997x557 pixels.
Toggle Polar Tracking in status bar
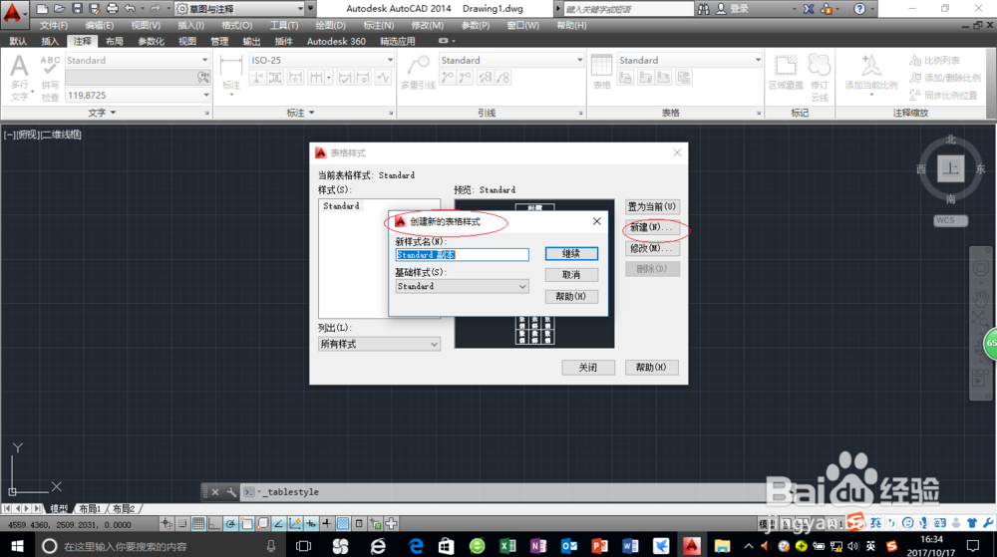(x=231, y=524)
